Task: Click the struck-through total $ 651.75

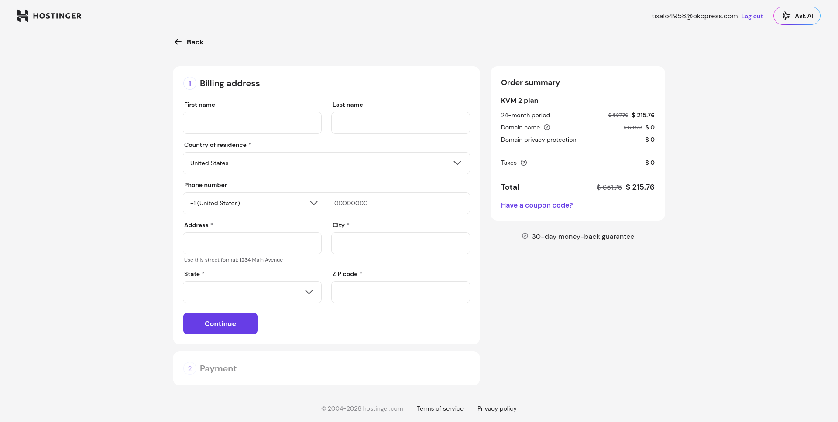Action: (x=609, y=187)
